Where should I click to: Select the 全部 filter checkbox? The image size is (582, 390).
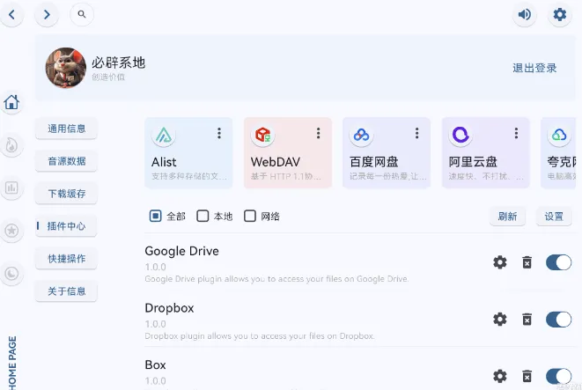click(x=155, y=216)
